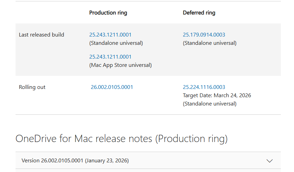The image size is (294, 172).
Task: Open the build link above Mac App Store universal
Action: (x=110, y=57)
